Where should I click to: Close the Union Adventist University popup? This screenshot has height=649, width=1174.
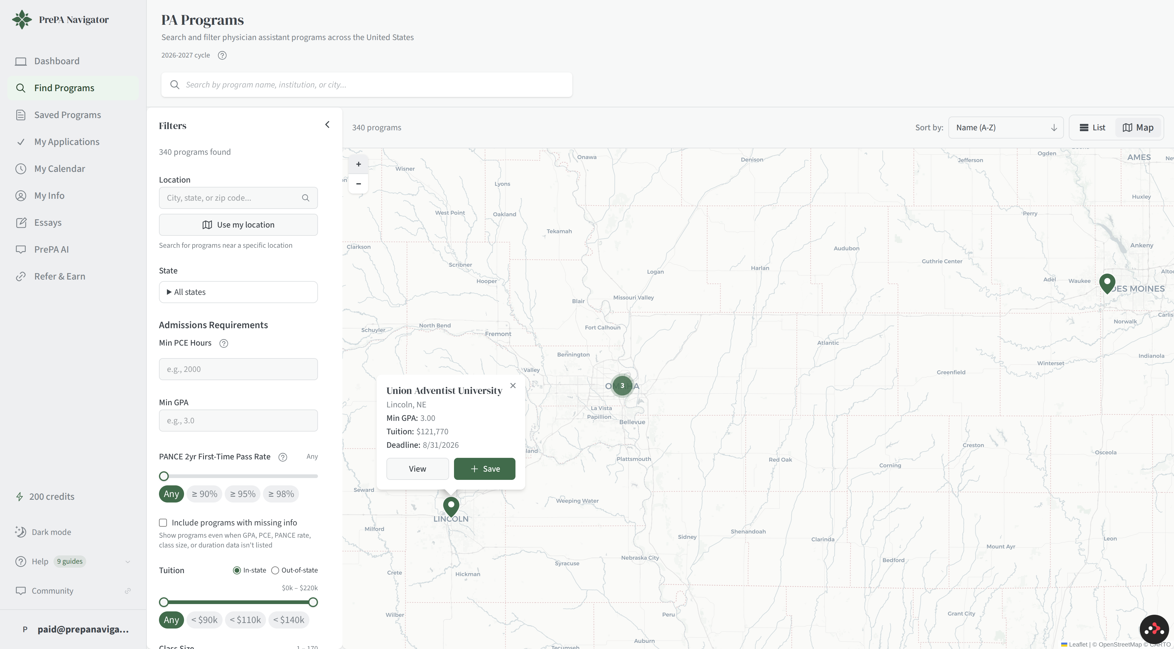coord(513,386)
